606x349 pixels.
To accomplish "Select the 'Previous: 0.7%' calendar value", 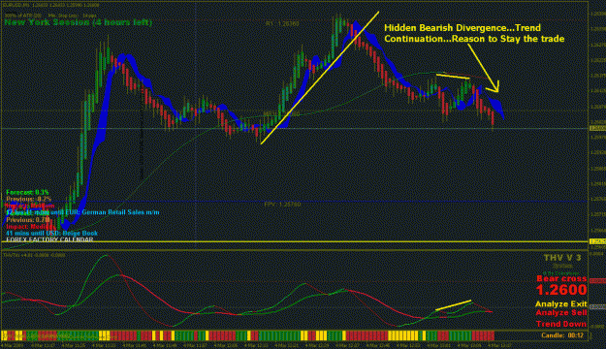I will pyautogui.click(x=28, y=219).
